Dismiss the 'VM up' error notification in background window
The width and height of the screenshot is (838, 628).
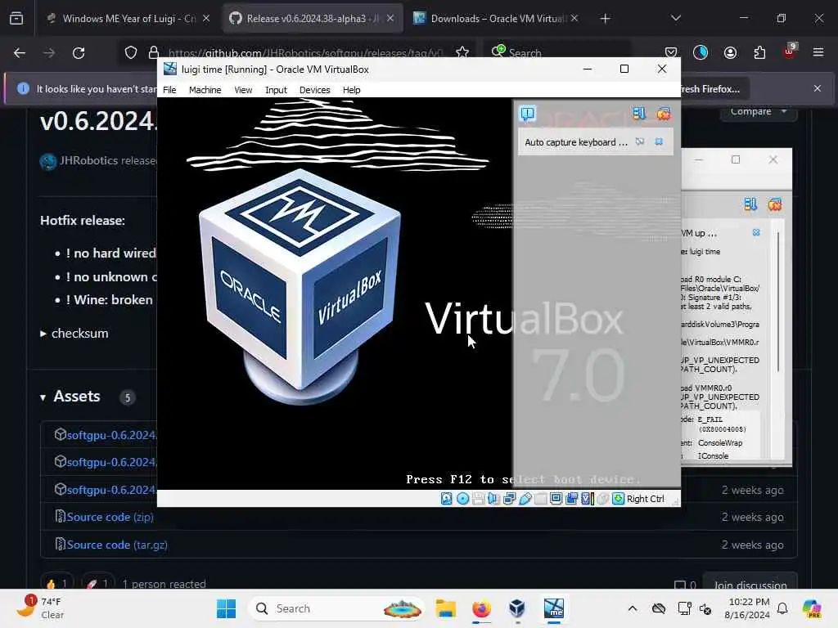coord(756,232)
